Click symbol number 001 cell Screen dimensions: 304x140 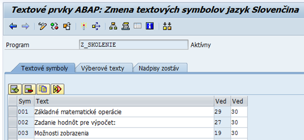26,112
